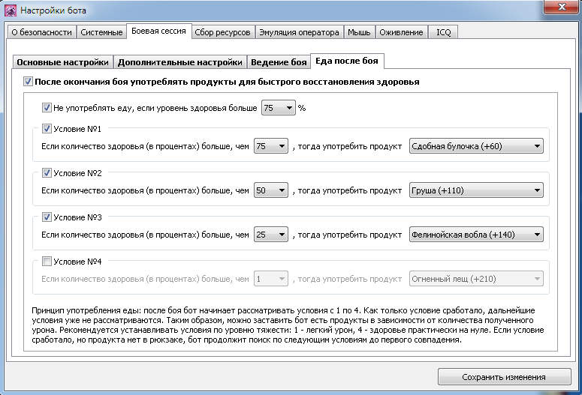Open the Дополнительные настройки subtab
The image size is (582, 395).
(x=180, y=62)
